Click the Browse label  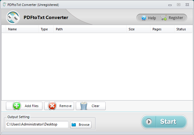[x=84, y=125]
